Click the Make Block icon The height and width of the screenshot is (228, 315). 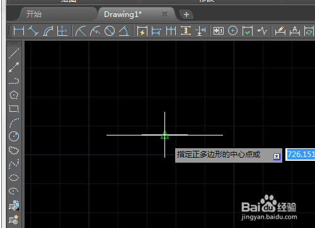(x=14, y=219)
